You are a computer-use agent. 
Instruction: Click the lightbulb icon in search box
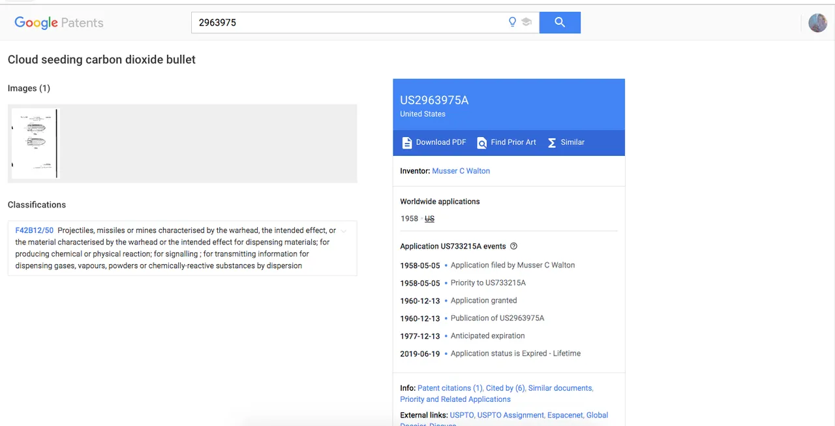point(513,22)
